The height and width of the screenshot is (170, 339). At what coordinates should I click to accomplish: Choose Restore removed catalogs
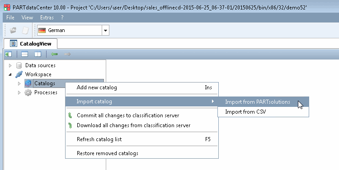click(x=142, y=153)
